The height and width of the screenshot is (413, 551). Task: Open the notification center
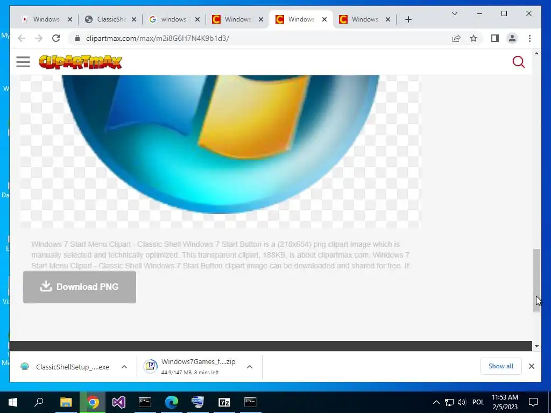pos(533,402)
